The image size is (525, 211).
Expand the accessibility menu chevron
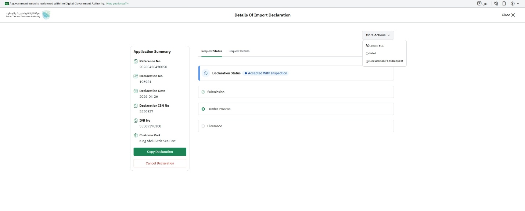[518, 3]
